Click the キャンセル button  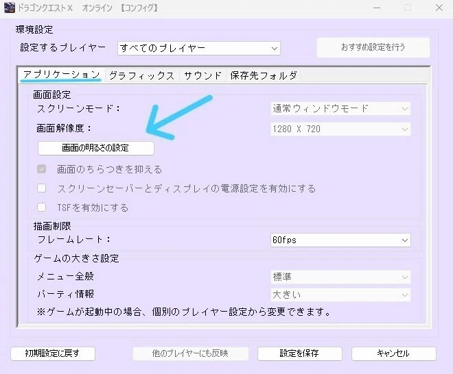(394, 353)
